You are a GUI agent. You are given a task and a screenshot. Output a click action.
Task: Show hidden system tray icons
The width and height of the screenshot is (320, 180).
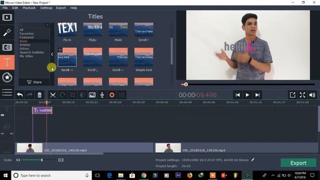(x=273, y=175)
